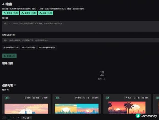Click the AI繪畫 page heading

pos(7,4)
